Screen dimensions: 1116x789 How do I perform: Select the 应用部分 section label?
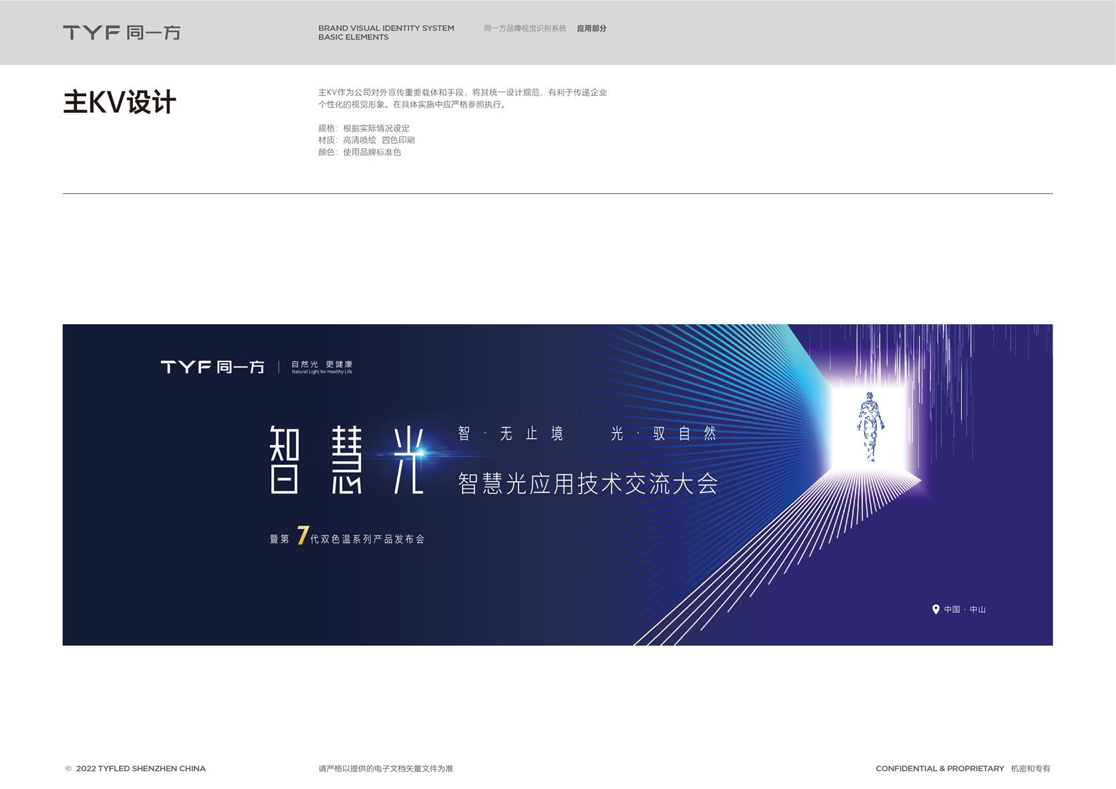591,29
